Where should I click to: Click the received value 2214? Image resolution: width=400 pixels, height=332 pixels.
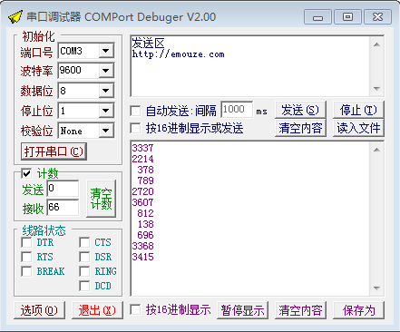coord(142,159)
